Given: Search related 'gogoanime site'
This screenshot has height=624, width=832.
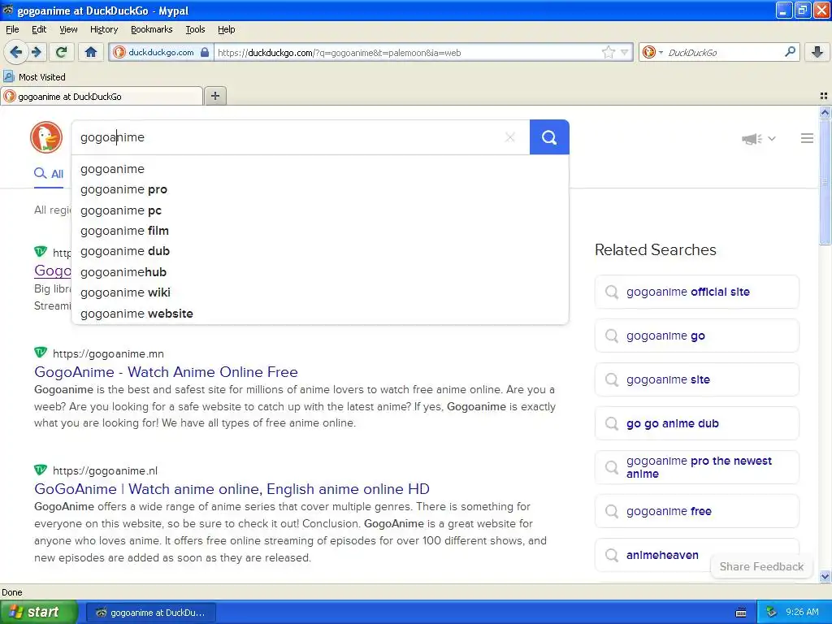Looking at the screenshot, I should click(x=696, y=379).
